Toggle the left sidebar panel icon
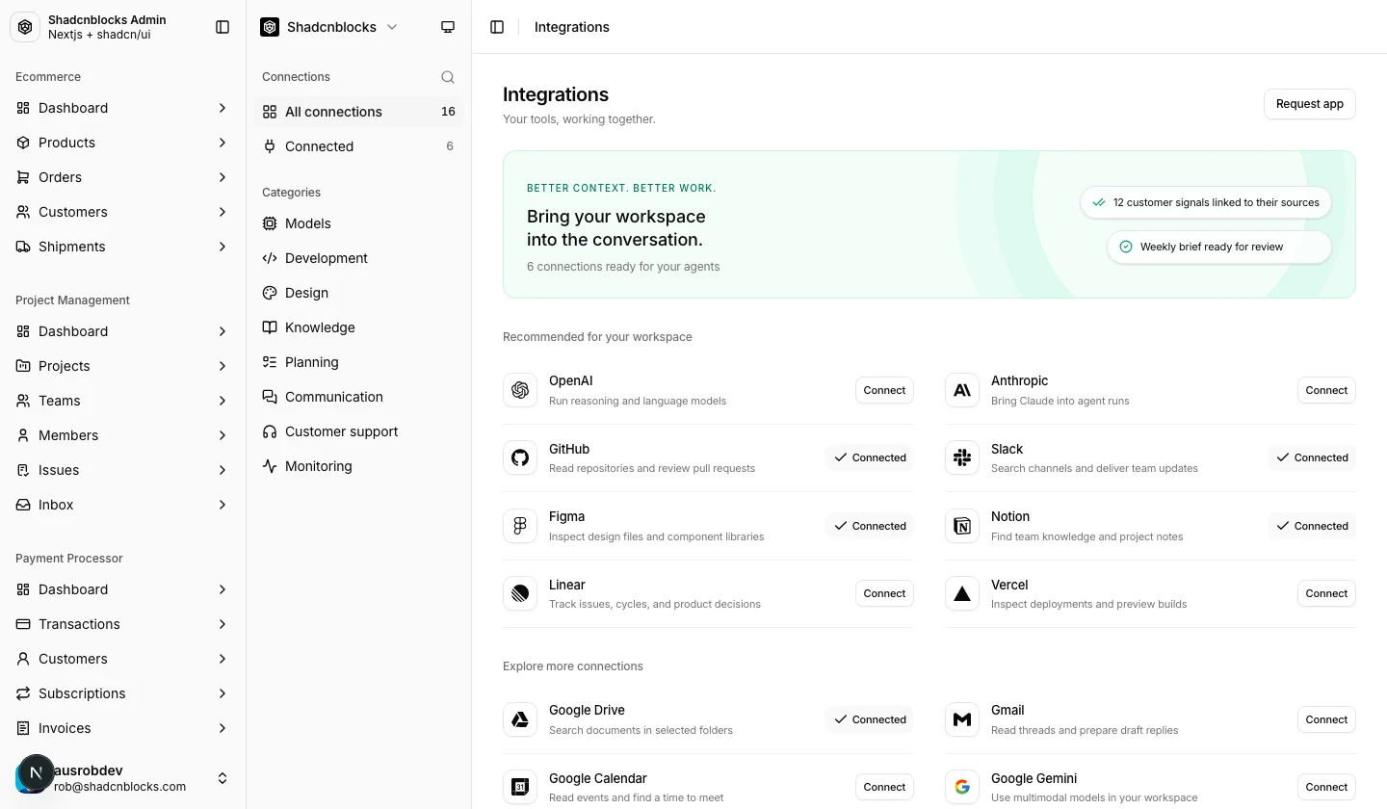This screenshot has height=809, width=1387. [x=222, y=27]
